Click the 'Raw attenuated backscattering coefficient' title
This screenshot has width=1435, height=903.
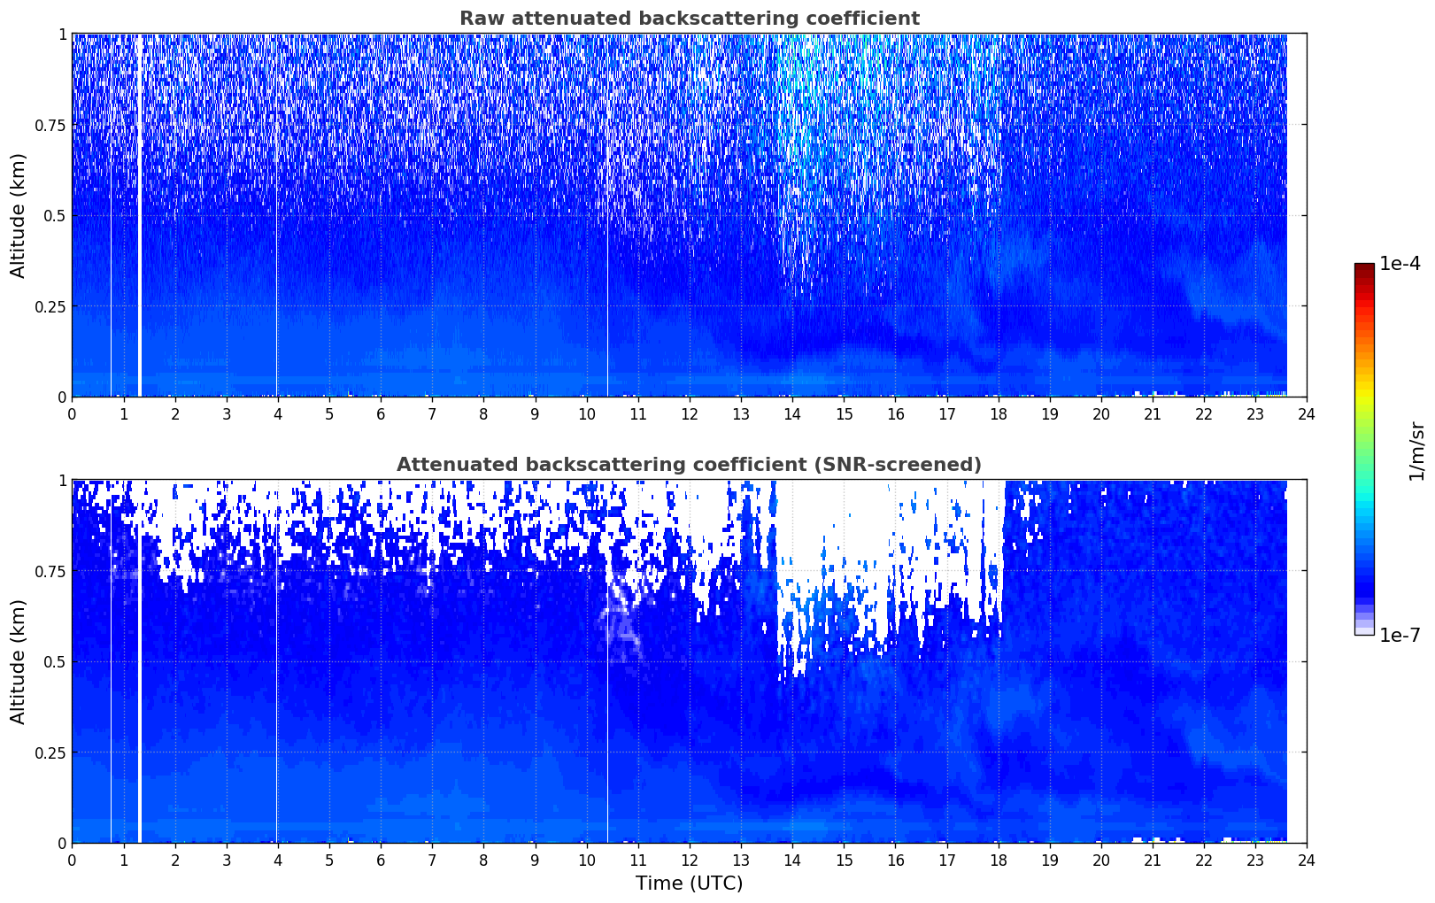(x=689, y=19)
